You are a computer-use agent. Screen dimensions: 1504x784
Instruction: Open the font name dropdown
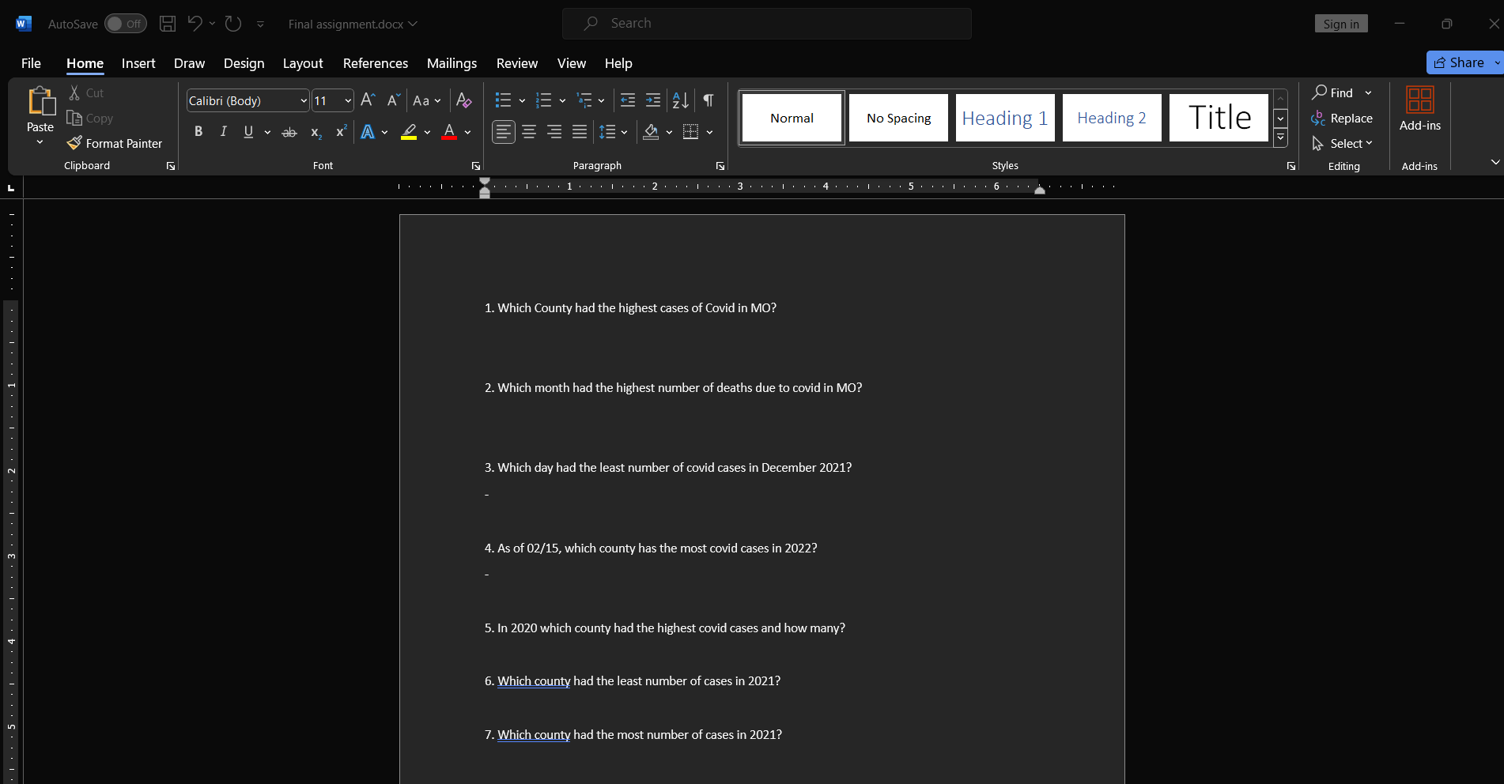[303, 100]
